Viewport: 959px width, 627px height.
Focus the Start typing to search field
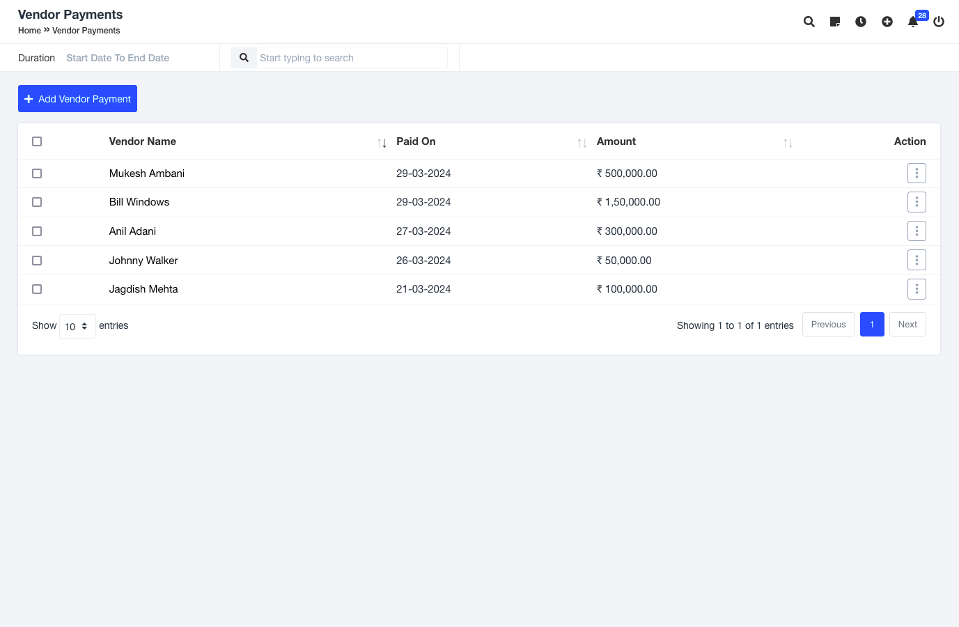tap(351, 58)
